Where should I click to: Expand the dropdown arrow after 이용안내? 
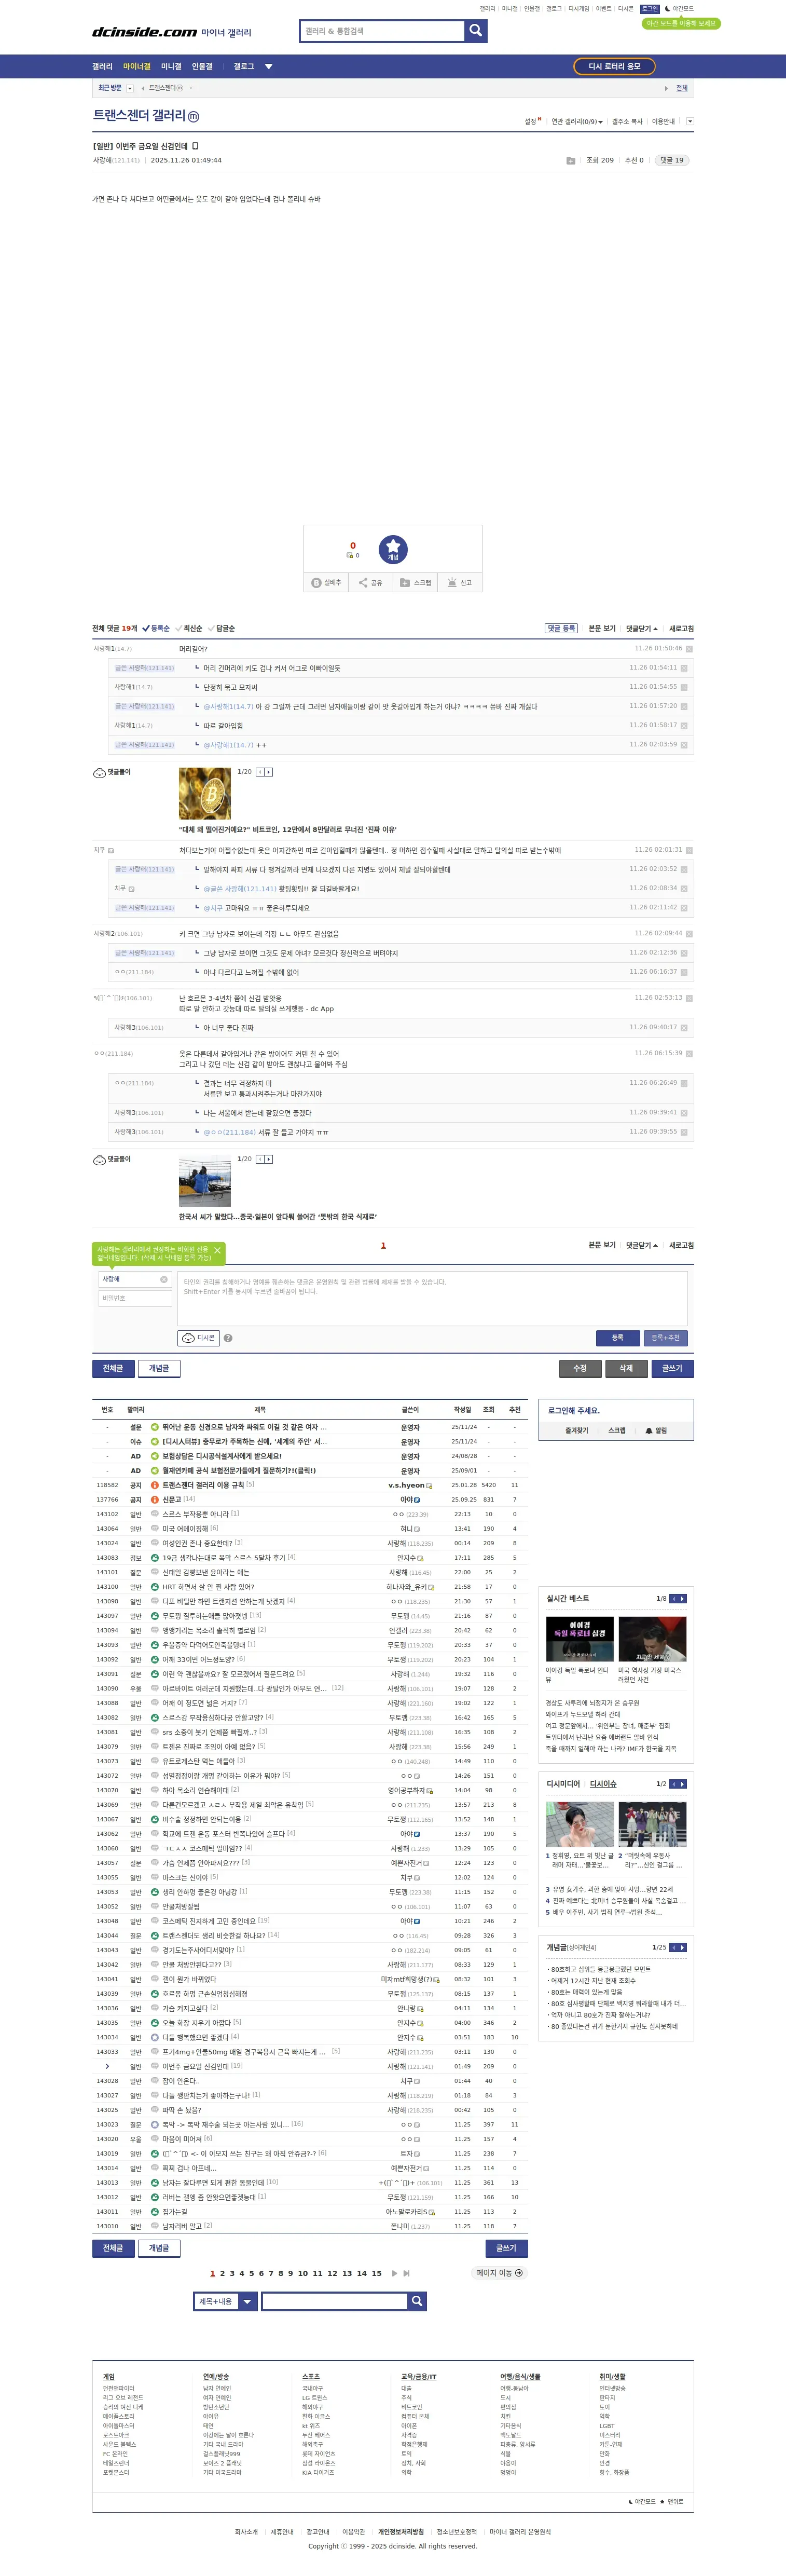pyautogui.click(x=690, y=121)
